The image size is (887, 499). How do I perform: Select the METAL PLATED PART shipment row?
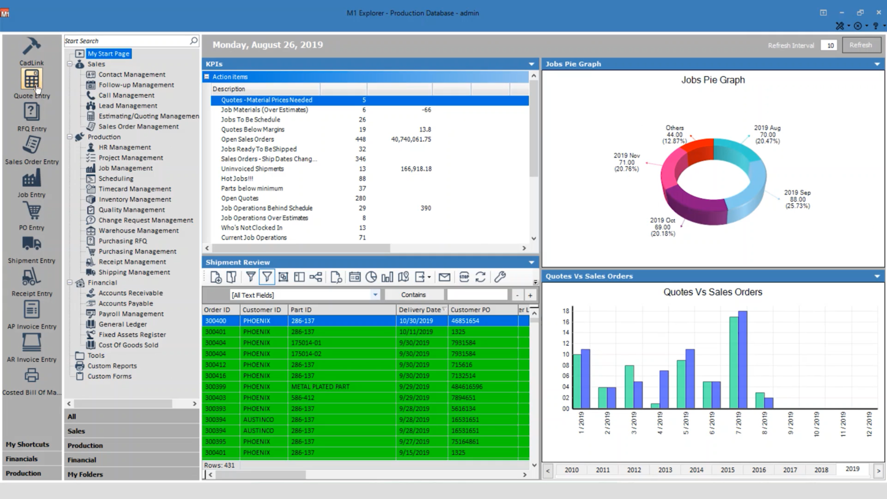[x=366, y=387]
